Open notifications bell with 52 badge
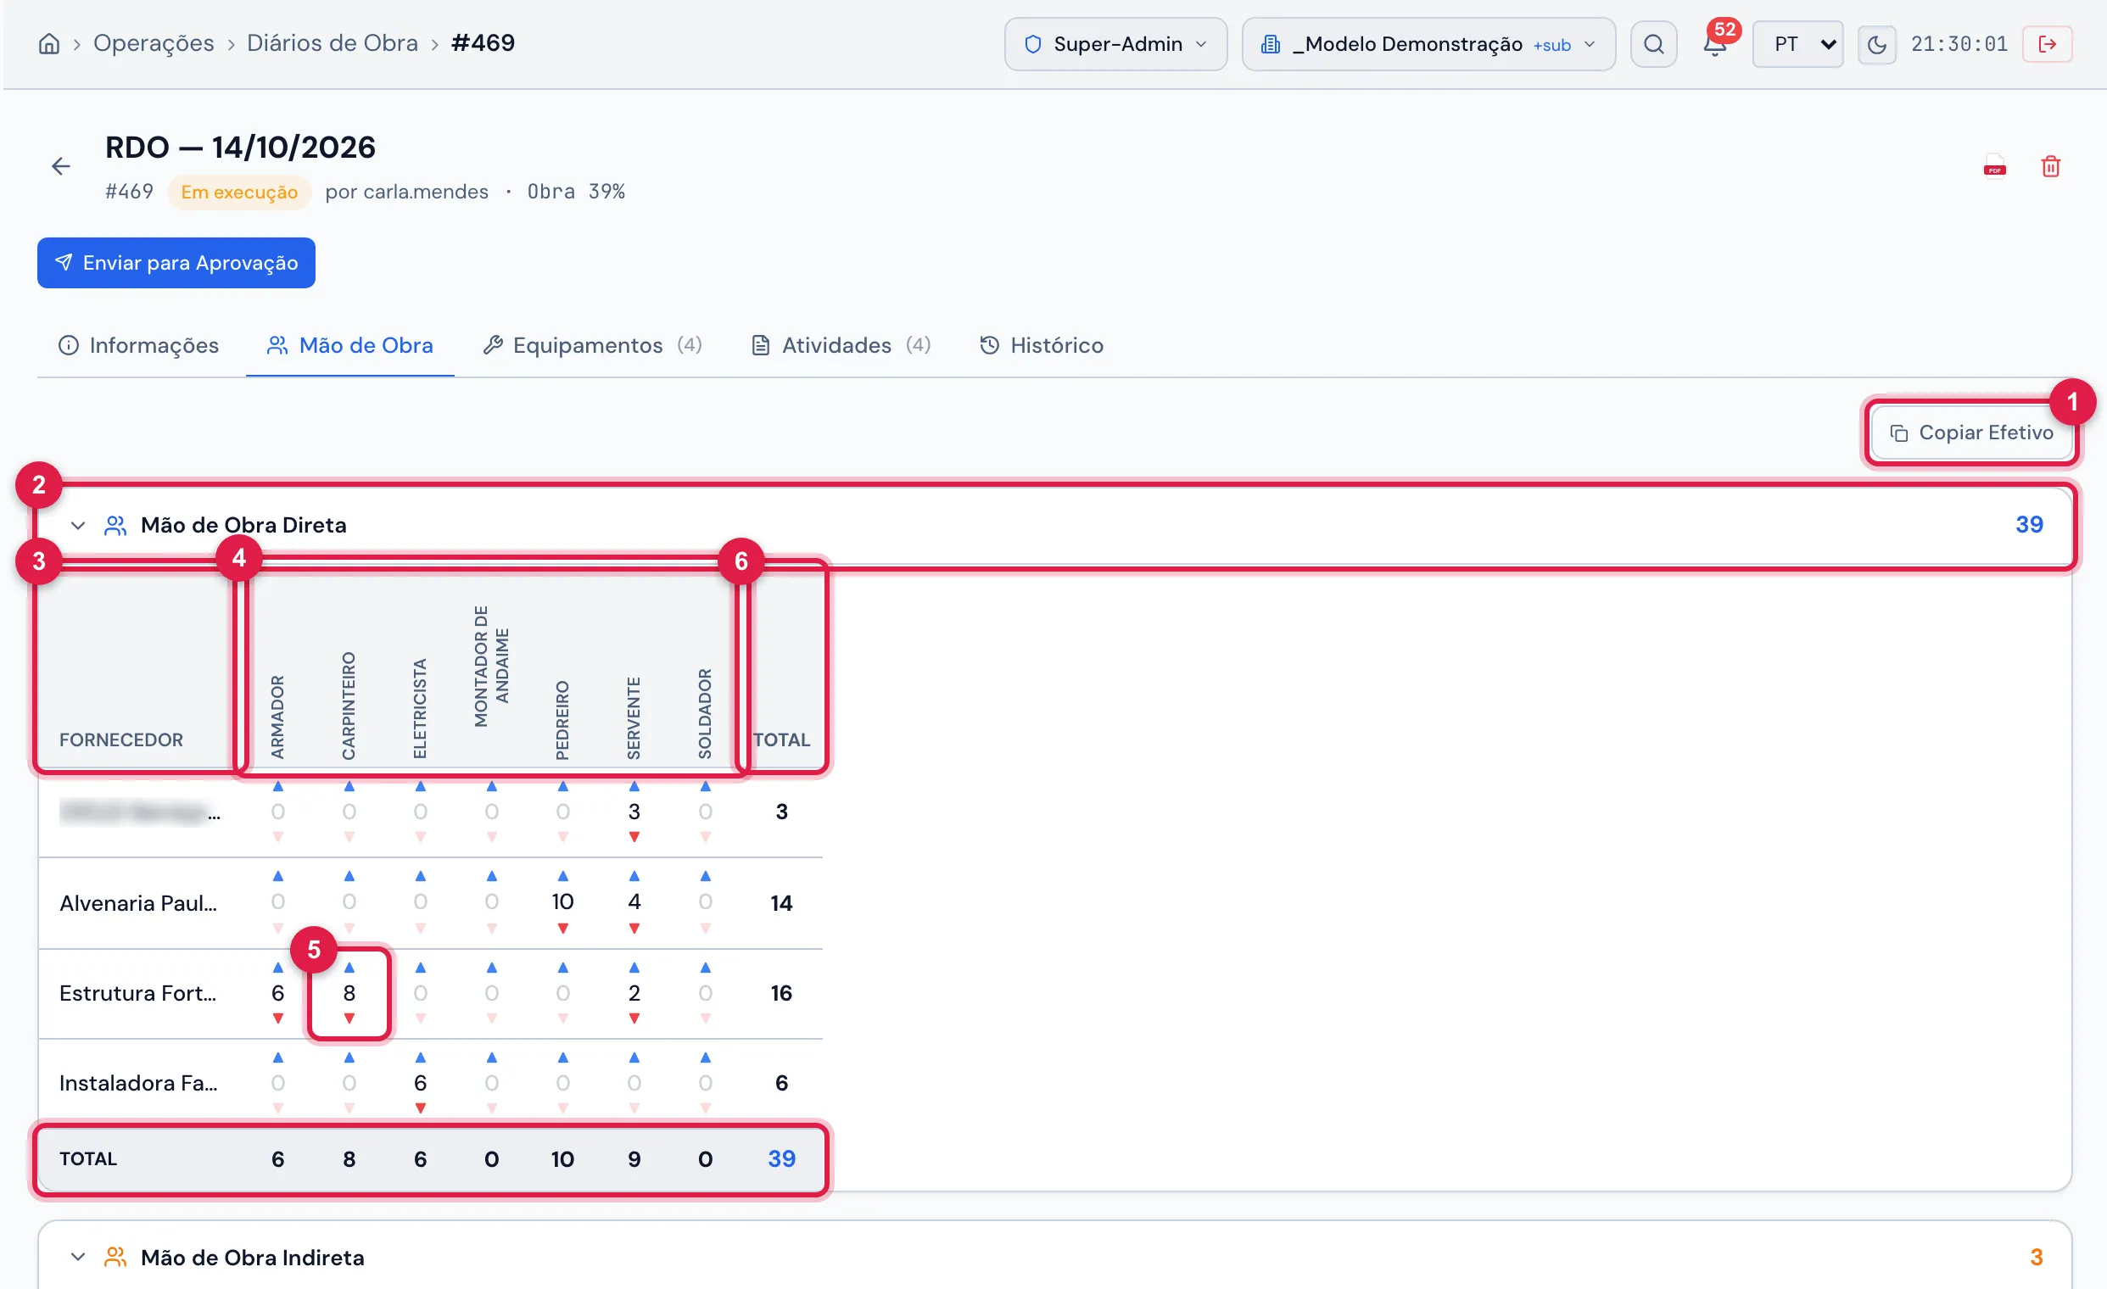 [1714, 43]
